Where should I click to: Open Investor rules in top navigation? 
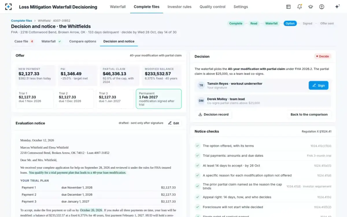tap(179, 7)
